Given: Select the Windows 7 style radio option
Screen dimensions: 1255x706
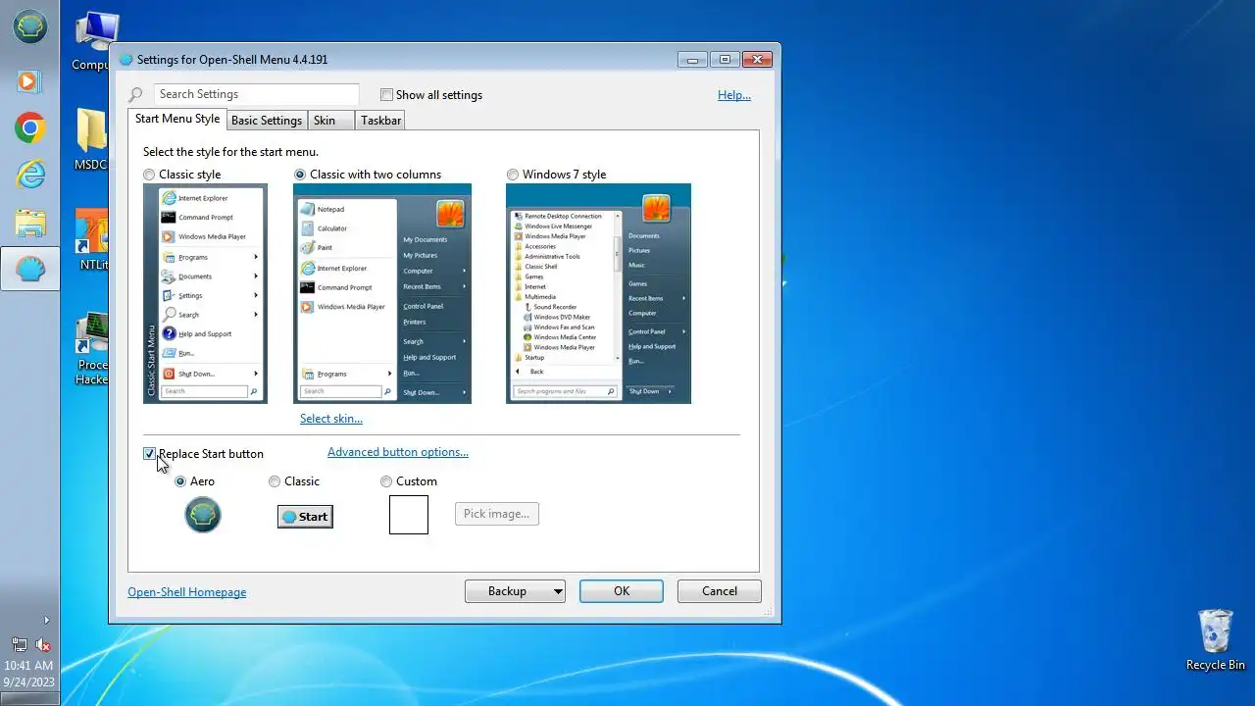Looking at the screenshot, I should [513, 175].
